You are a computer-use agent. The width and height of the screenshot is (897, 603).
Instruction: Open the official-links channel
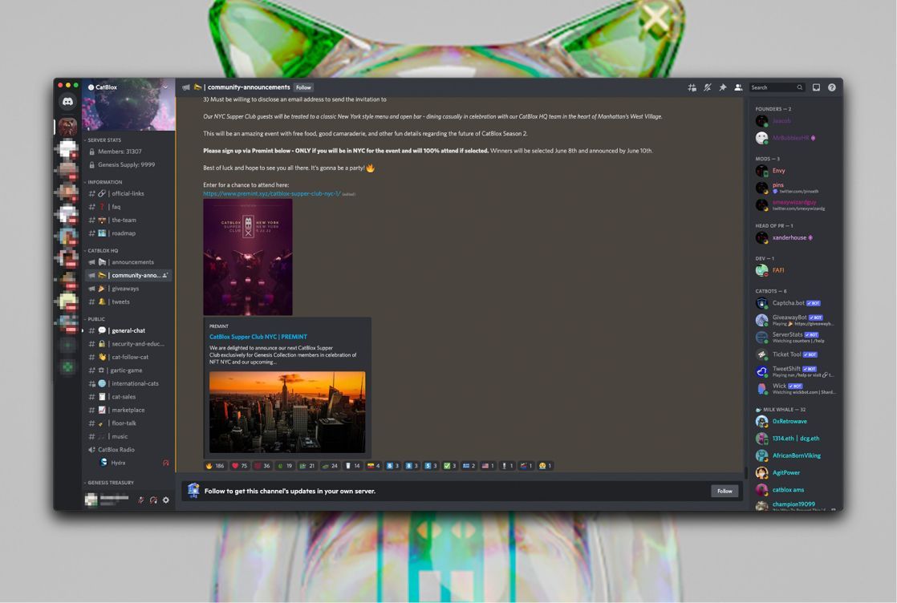[128, 194]
